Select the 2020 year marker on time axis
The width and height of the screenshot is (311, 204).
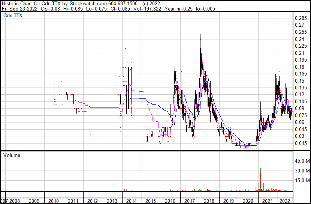tap(247, 201)
